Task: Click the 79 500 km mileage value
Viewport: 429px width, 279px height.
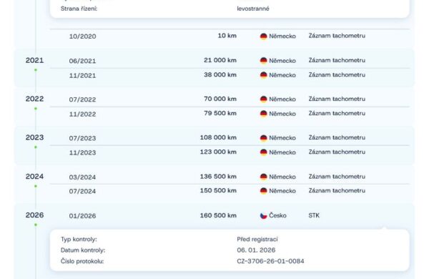Action: 220,113
